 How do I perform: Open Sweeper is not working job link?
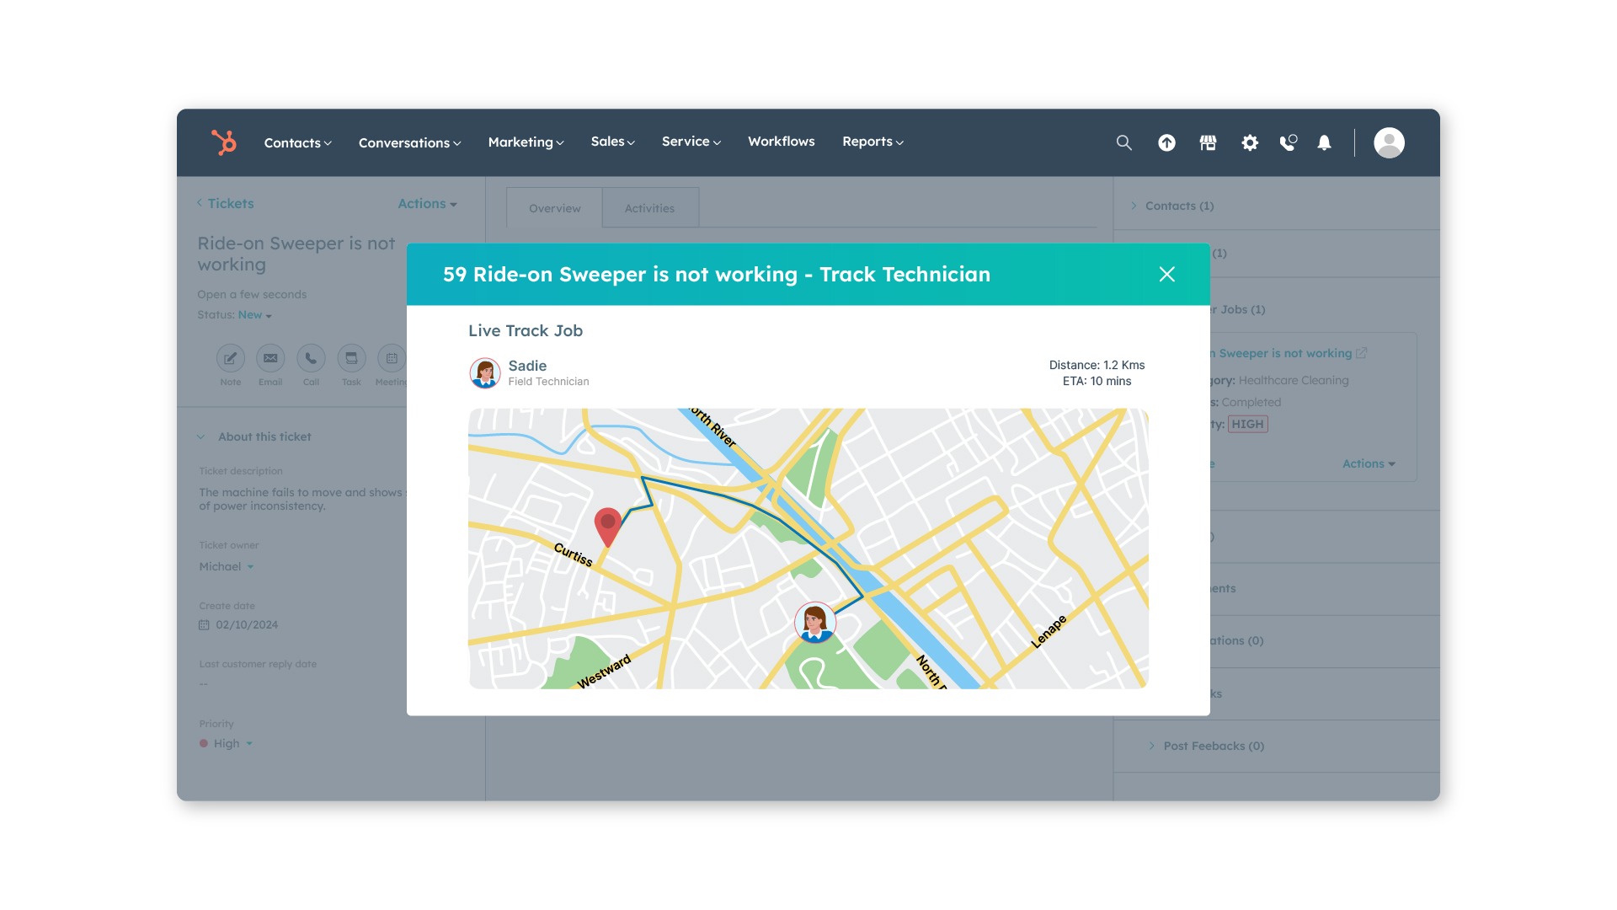(1281, 353)
